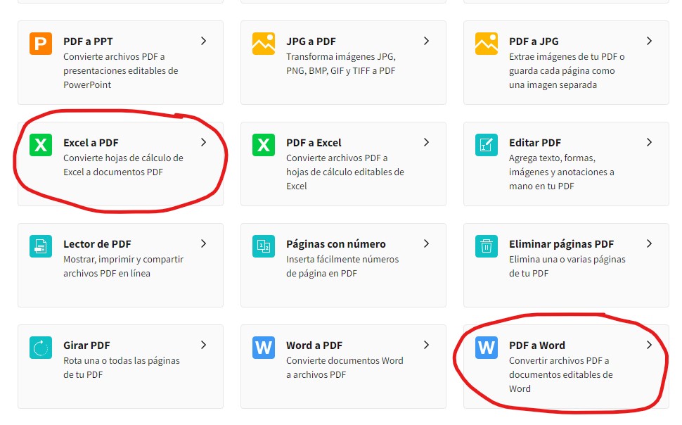Viewport: 682px width, 425px height.
Task: Select the PDF a Word icon
Action: pyautogui.click(x=485, y=348)
